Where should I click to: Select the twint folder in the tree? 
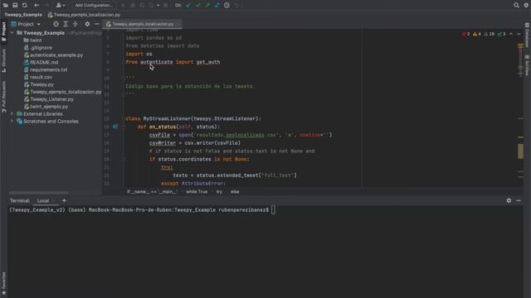(x=32, y=41)
